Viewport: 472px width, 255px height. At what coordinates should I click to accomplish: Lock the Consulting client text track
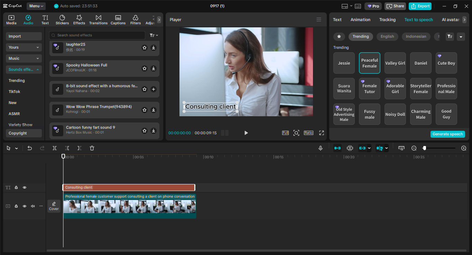coord(16,187)
